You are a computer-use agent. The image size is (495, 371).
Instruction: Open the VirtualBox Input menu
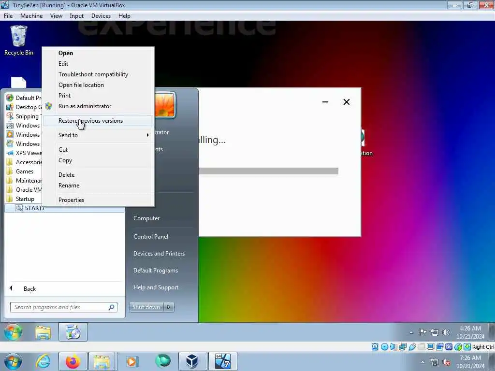click(77, 16)
